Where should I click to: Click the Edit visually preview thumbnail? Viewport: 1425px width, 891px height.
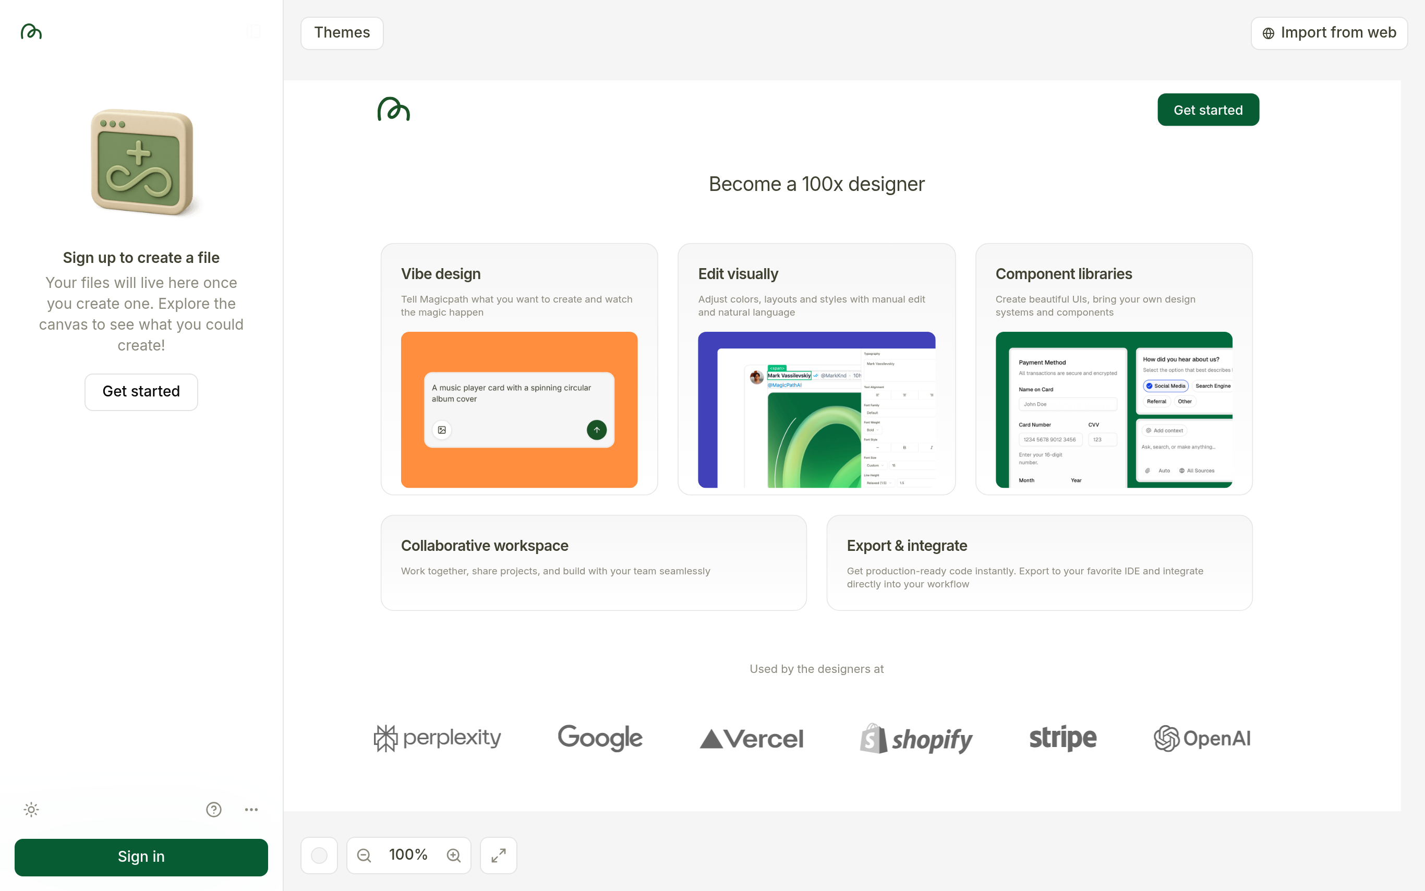[x=816, y=410]
